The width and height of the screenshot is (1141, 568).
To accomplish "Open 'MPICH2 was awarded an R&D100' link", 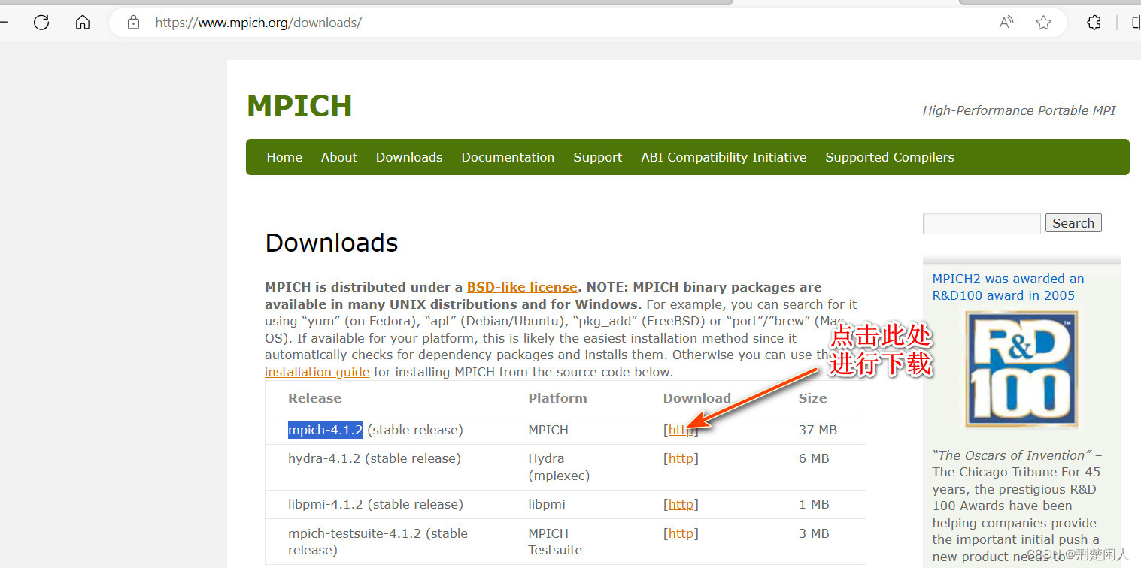I will click(x=1008, y=287).
